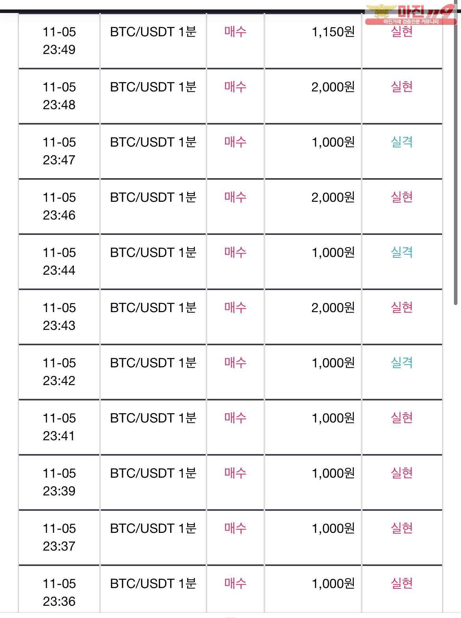461x618 pixels.
Task: Click the 마진거래 검증전문 커뮤니티 banner text
Action: click(411, 22)
